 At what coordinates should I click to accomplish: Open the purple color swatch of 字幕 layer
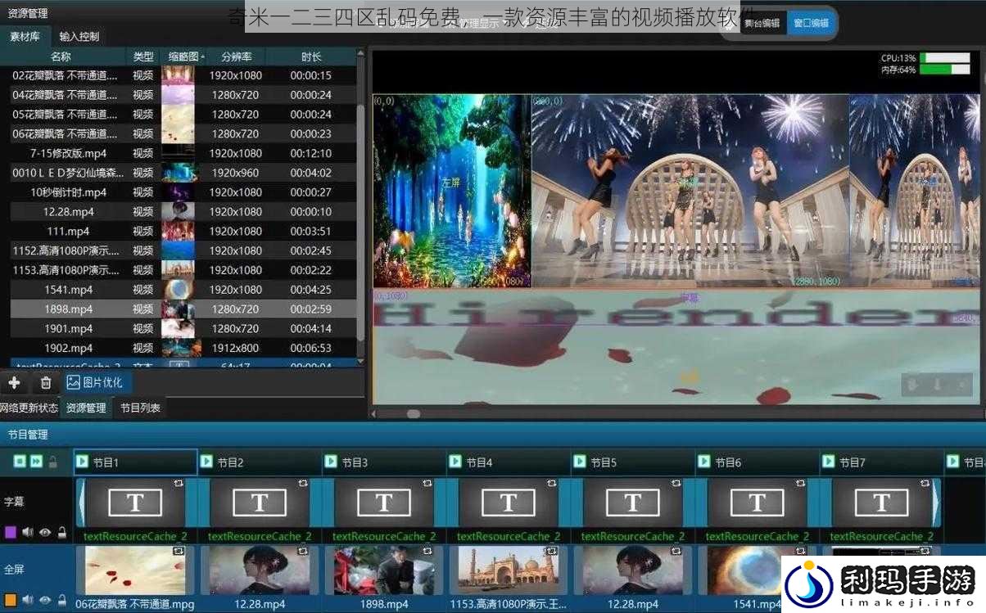pyautogui.click(x=11, y=532)
